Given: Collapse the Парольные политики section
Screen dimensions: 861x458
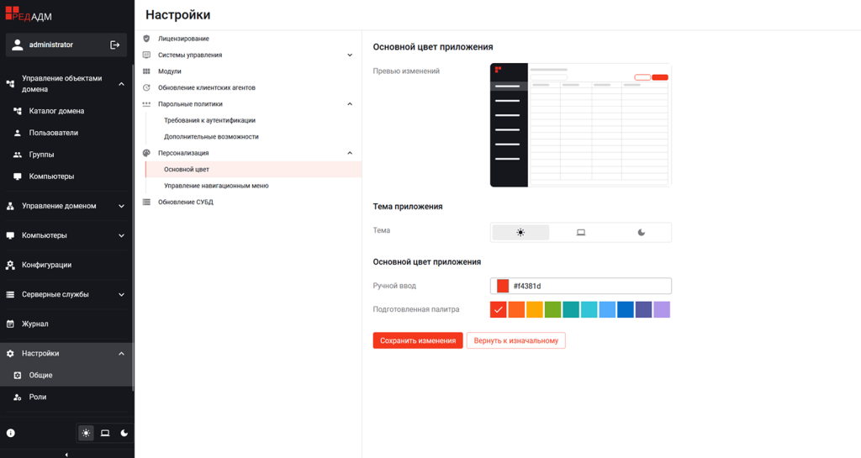Looking at the screenshot, I should pos(350,104).
